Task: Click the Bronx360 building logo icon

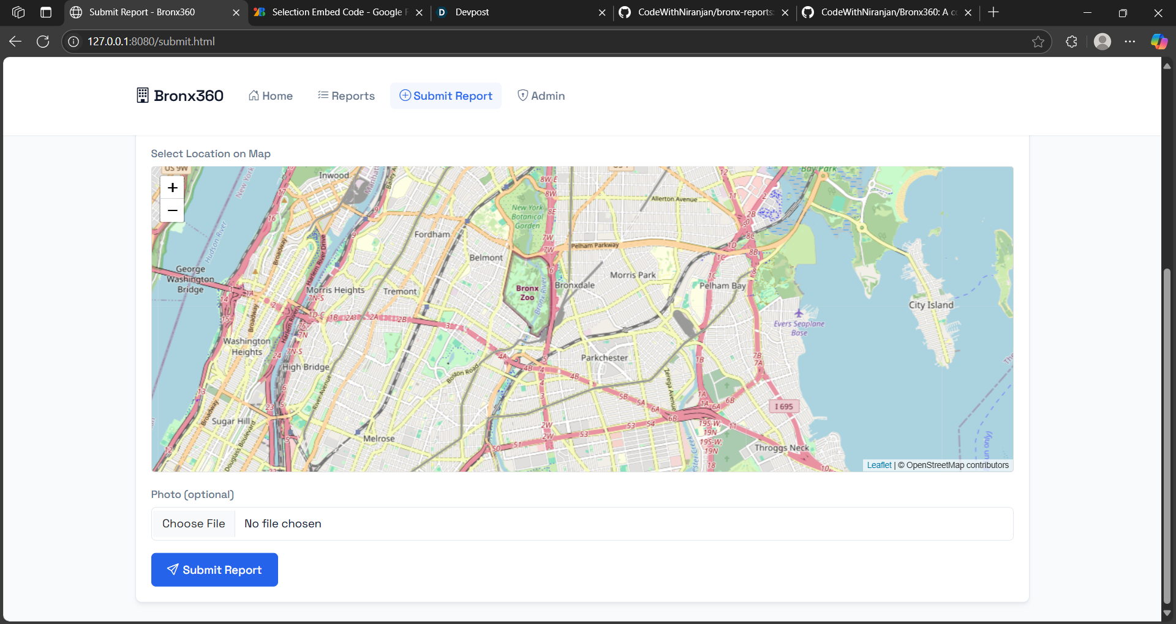Action: click(143, 95)
